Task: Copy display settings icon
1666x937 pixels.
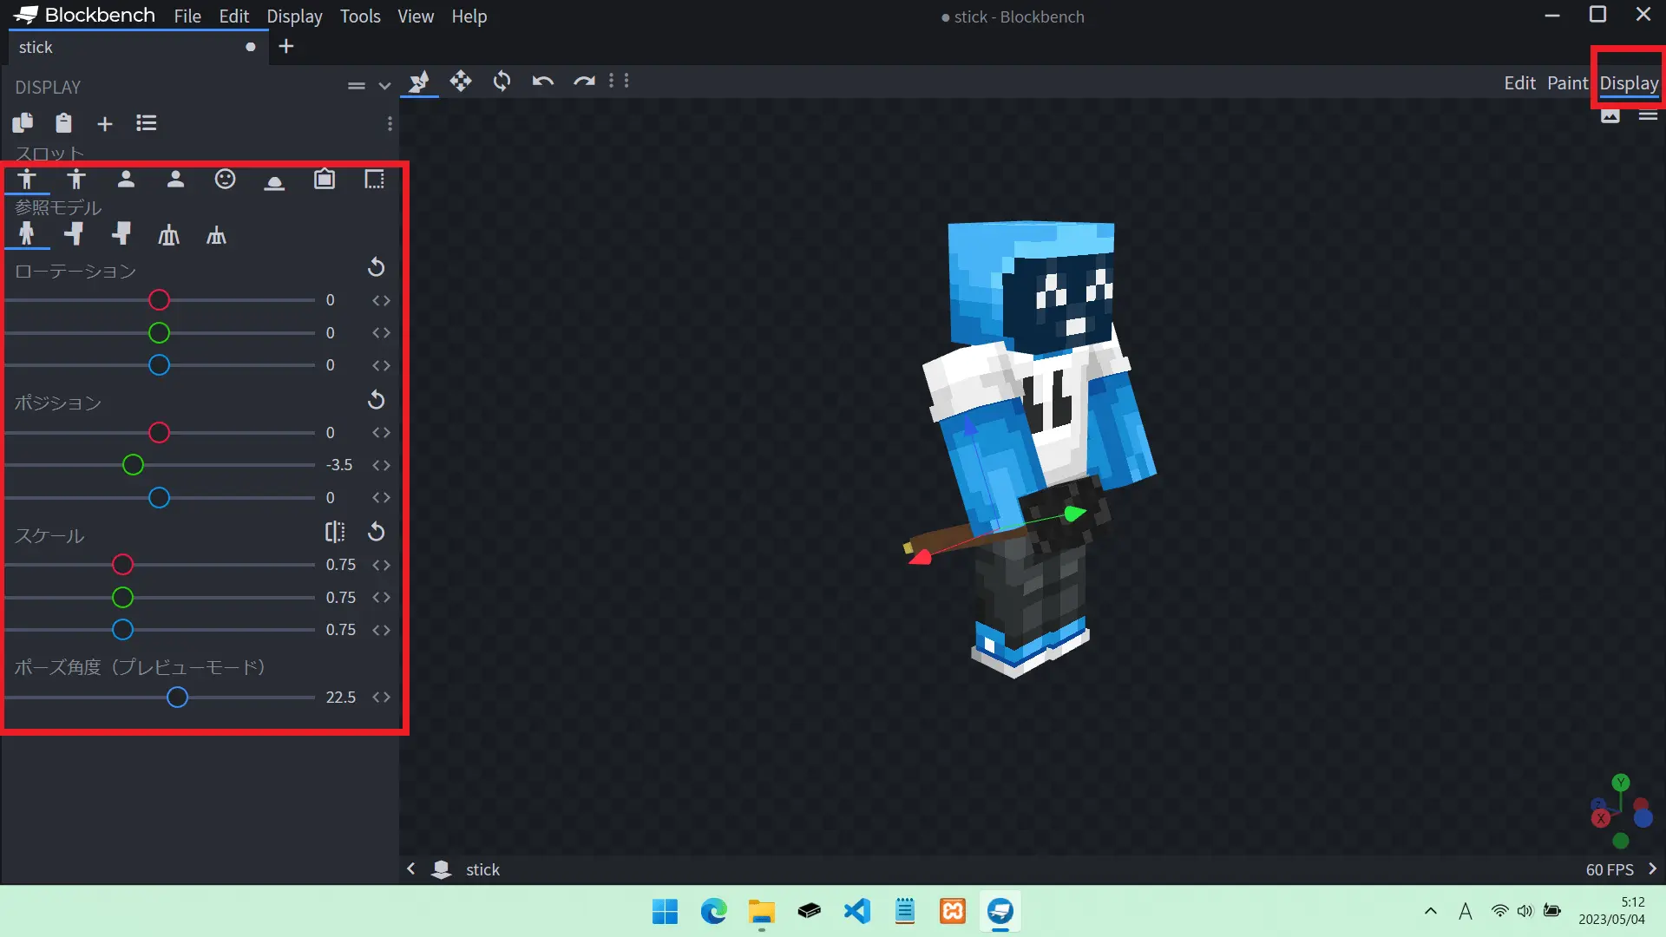Action: 23,123
